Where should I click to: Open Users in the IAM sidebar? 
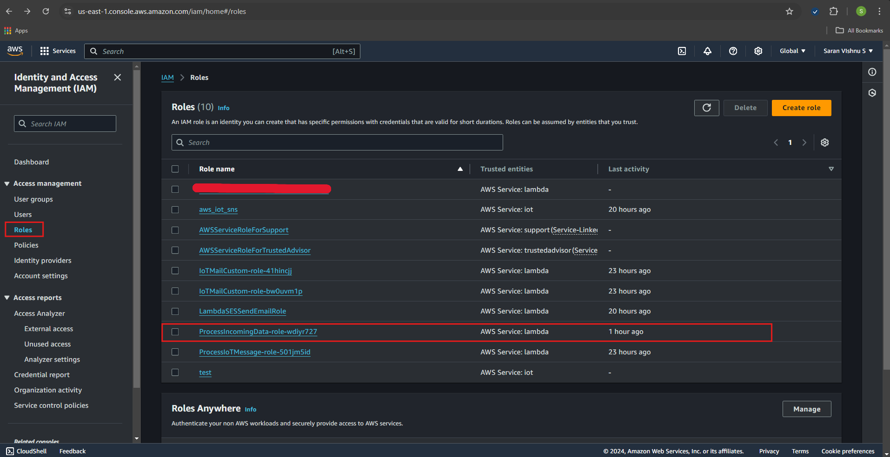(23, 215)
